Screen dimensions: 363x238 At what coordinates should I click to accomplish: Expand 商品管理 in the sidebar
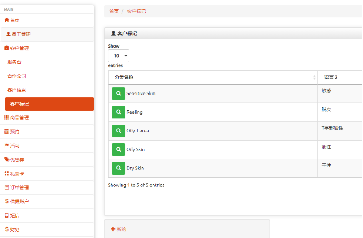click(x=47, y=118)
